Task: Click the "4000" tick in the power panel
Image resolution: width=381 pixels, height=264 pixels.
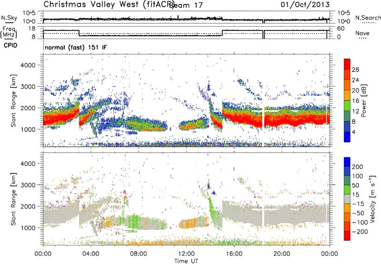Action: pyautogui.click(x=28, y=65)
